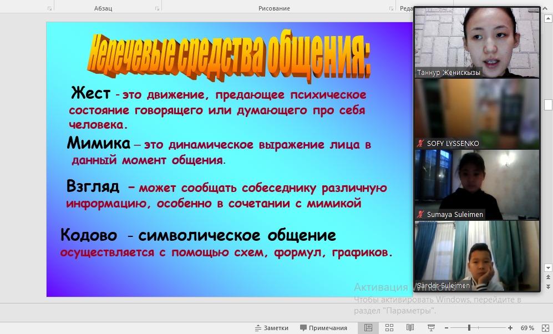The height and width of the screenshot is (334, 553).
Task: Click the zoom in plus button
Action: [510, 328]
